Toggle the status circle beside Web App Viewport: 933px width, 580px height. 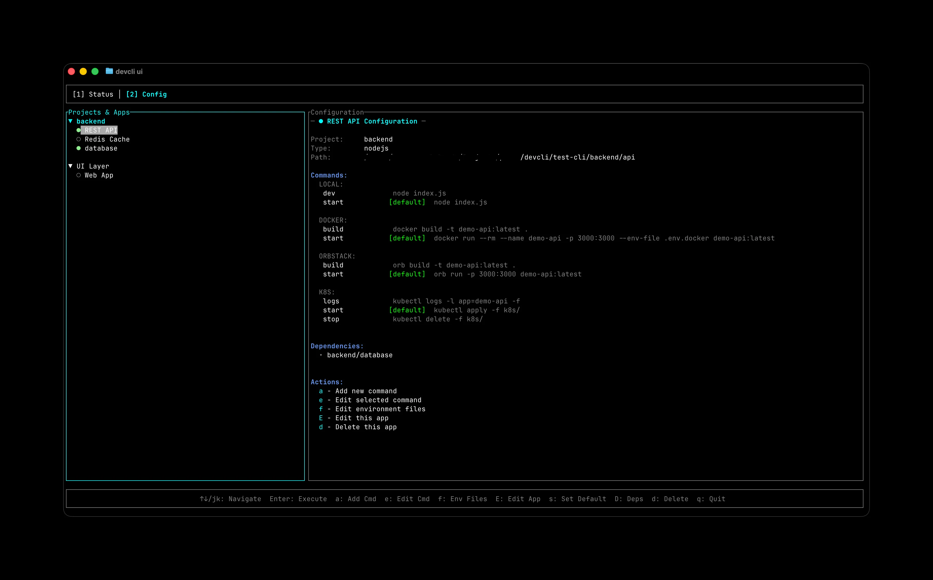tap(79, 175)
